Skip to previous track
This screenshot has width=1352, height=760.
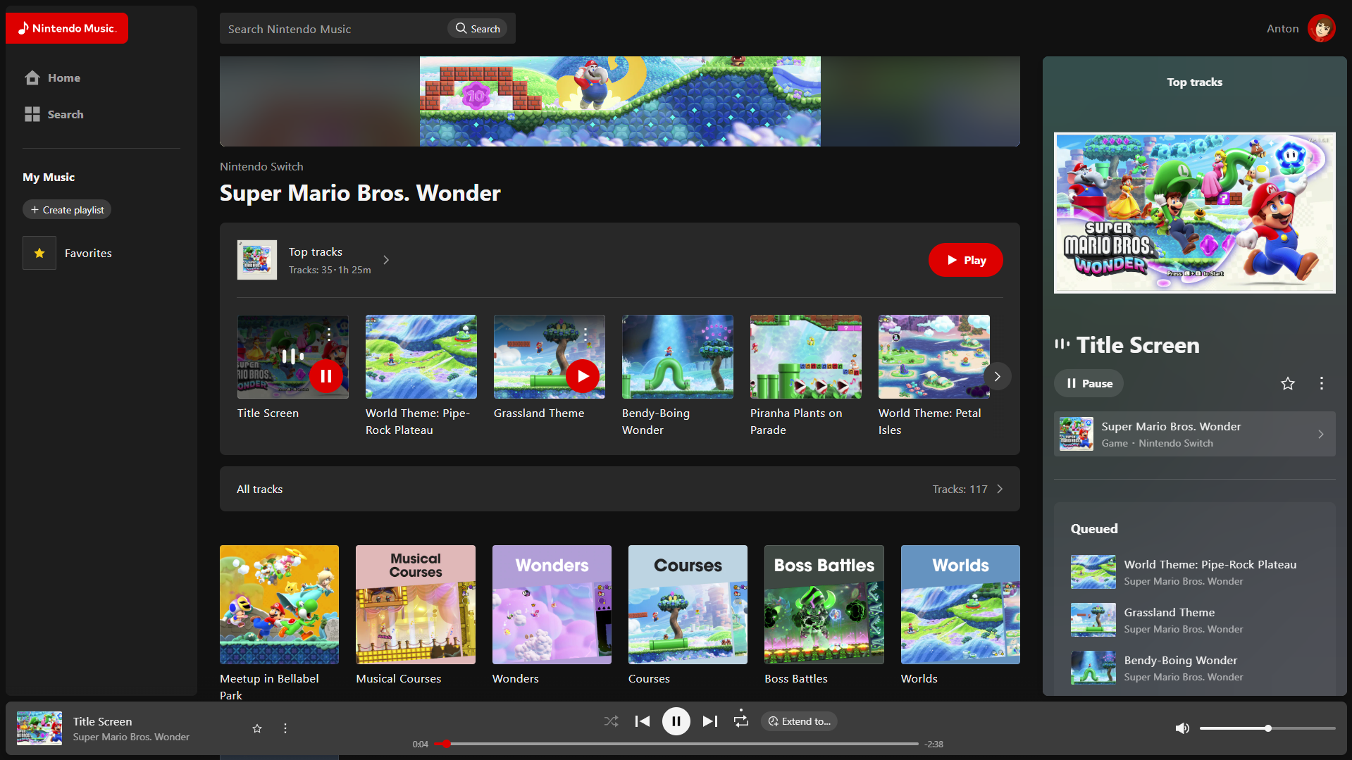[x=643, y=721]
